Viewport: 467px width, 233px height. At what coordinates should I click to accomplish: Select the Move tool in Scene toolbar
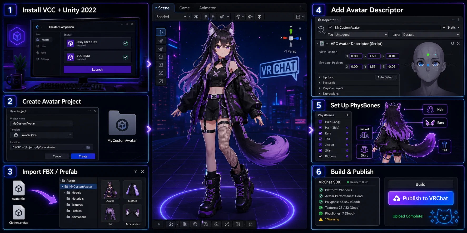(161, 32)
